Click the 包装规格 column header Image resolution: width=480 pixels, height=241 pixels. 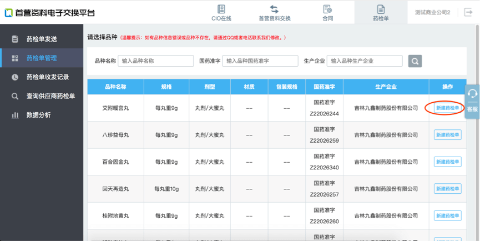pyautogui.click(x=287, y=87)
